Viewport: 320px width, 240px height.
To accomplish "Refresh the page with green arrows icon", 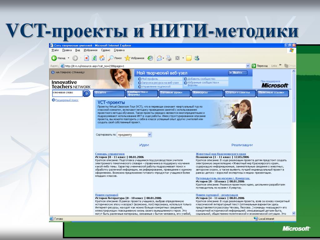I will click(94, 58).
